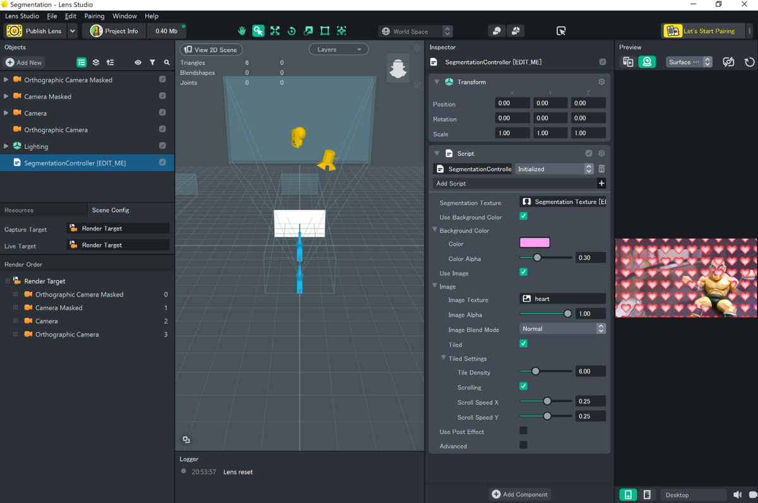Image resolution: width=758 pixels, height=503 pixels.
Task: Open the Layers dropdown in viewport
Action: [339, 49]
